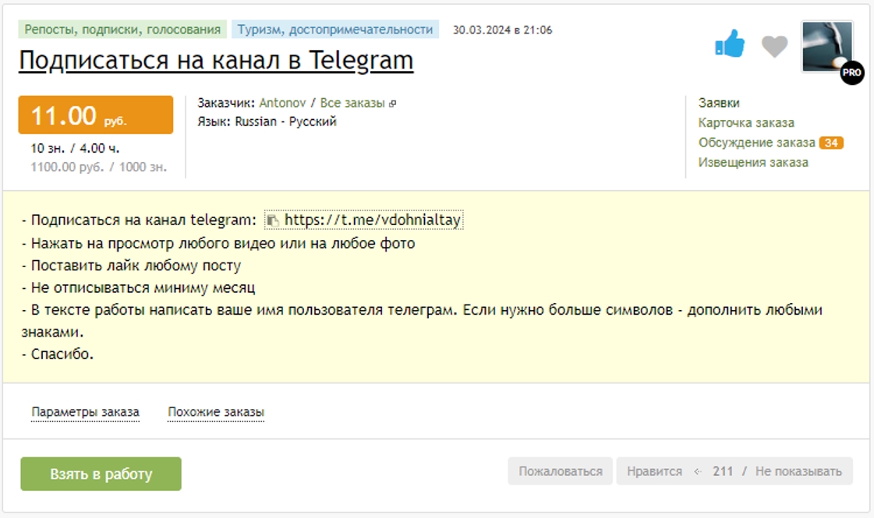
Task: Click the Взять в работу button
Action: point(101,474)
